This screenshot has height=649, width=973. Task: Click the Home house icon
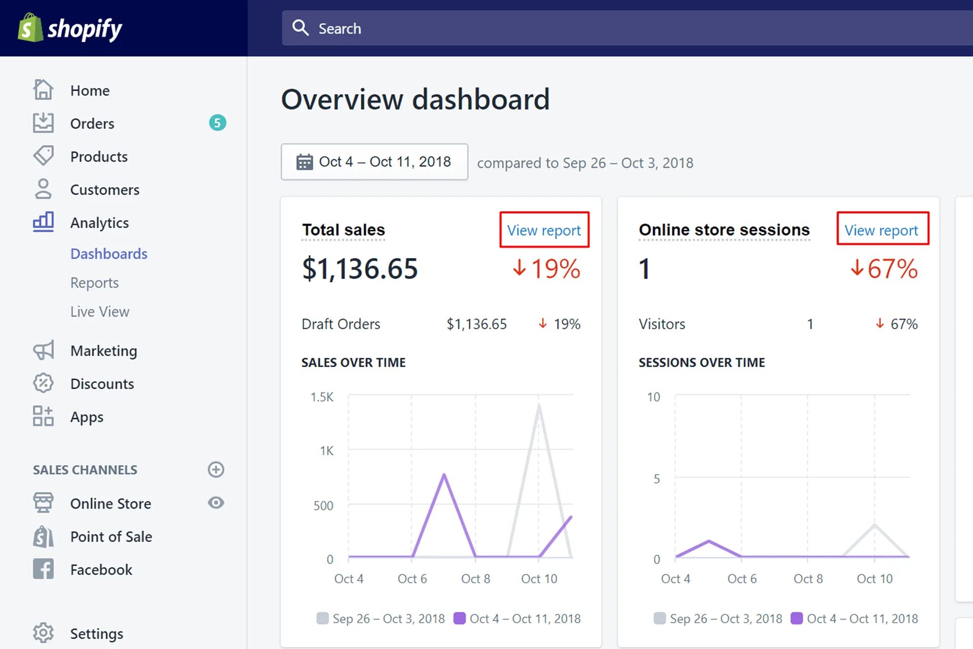[x=43, y=90]
